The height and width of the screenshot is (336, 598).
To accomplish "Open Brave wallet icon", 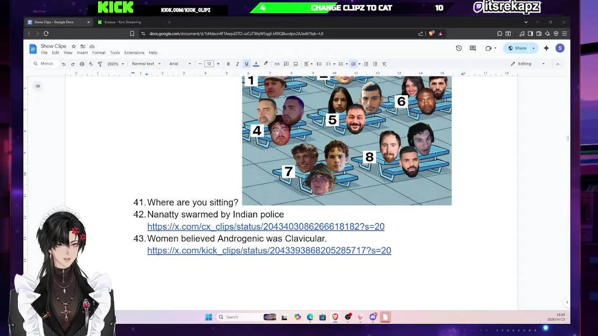I will pyautogui.click(x=539, y=34).
